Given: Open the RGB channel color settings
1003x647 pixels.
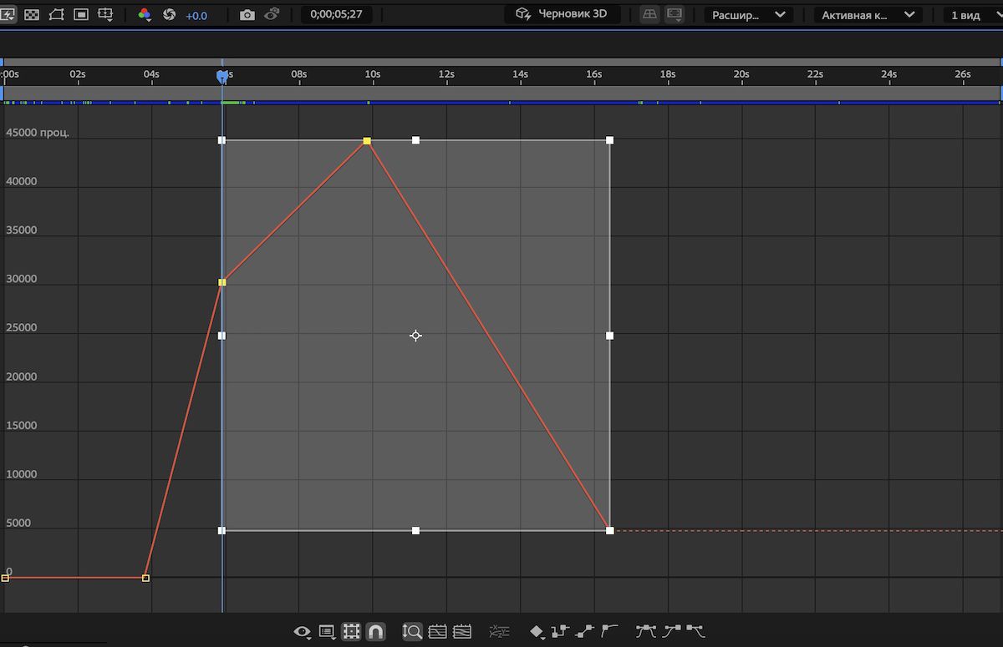Looking at the screenshot, I should pos(145,15).
